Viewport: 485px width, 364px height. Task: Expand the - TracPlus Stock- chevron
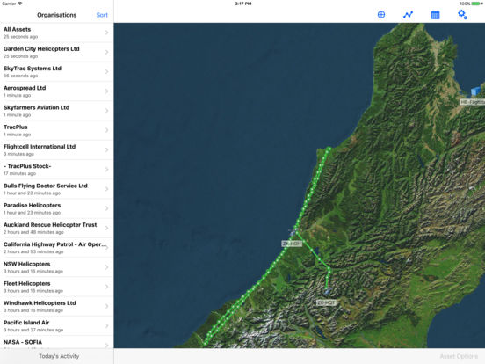[x=106, y=170]
